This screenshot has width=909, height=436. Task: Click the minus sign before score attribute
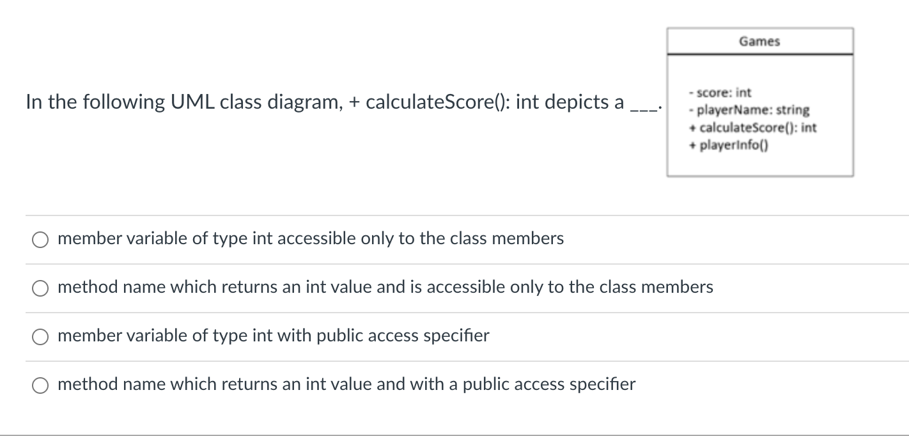(692, 92)
